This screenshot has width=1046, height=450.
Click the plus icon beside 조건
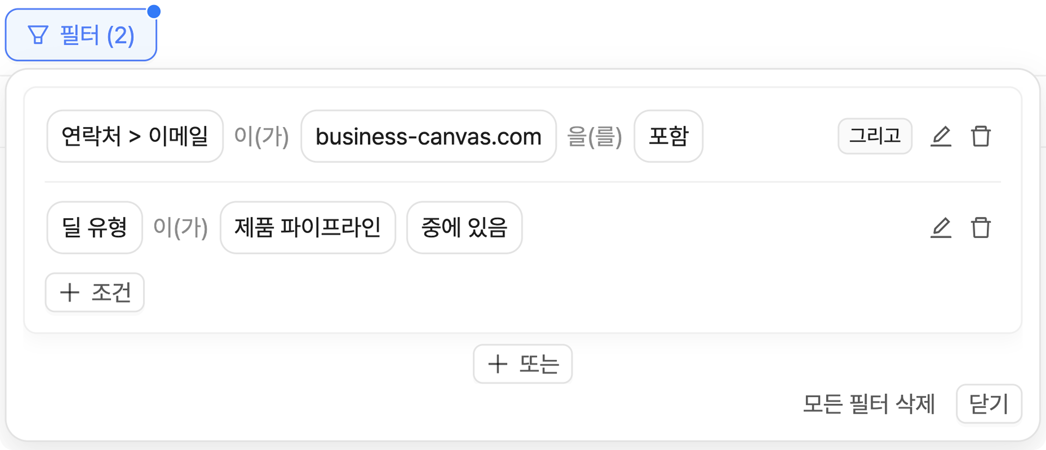69,292
